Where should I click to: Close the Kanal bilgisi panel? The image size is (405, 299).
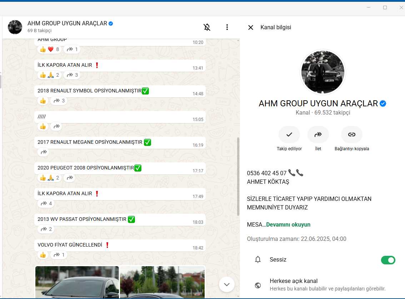(251, 27)
